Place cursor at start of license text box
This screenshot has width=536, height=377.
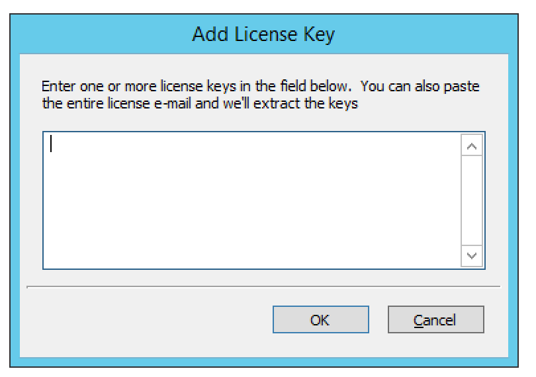coord(51,144)
